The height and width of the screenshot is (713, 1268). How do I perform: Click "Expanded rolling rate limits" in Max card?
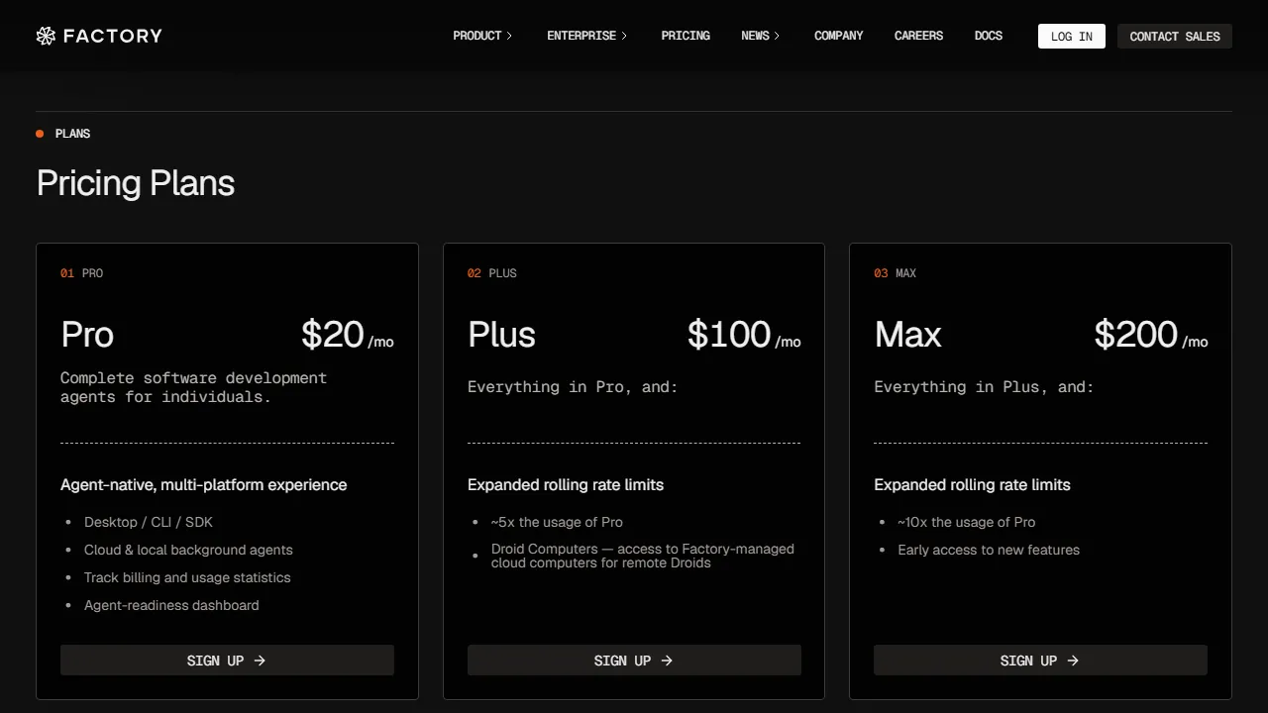point(972,485)
